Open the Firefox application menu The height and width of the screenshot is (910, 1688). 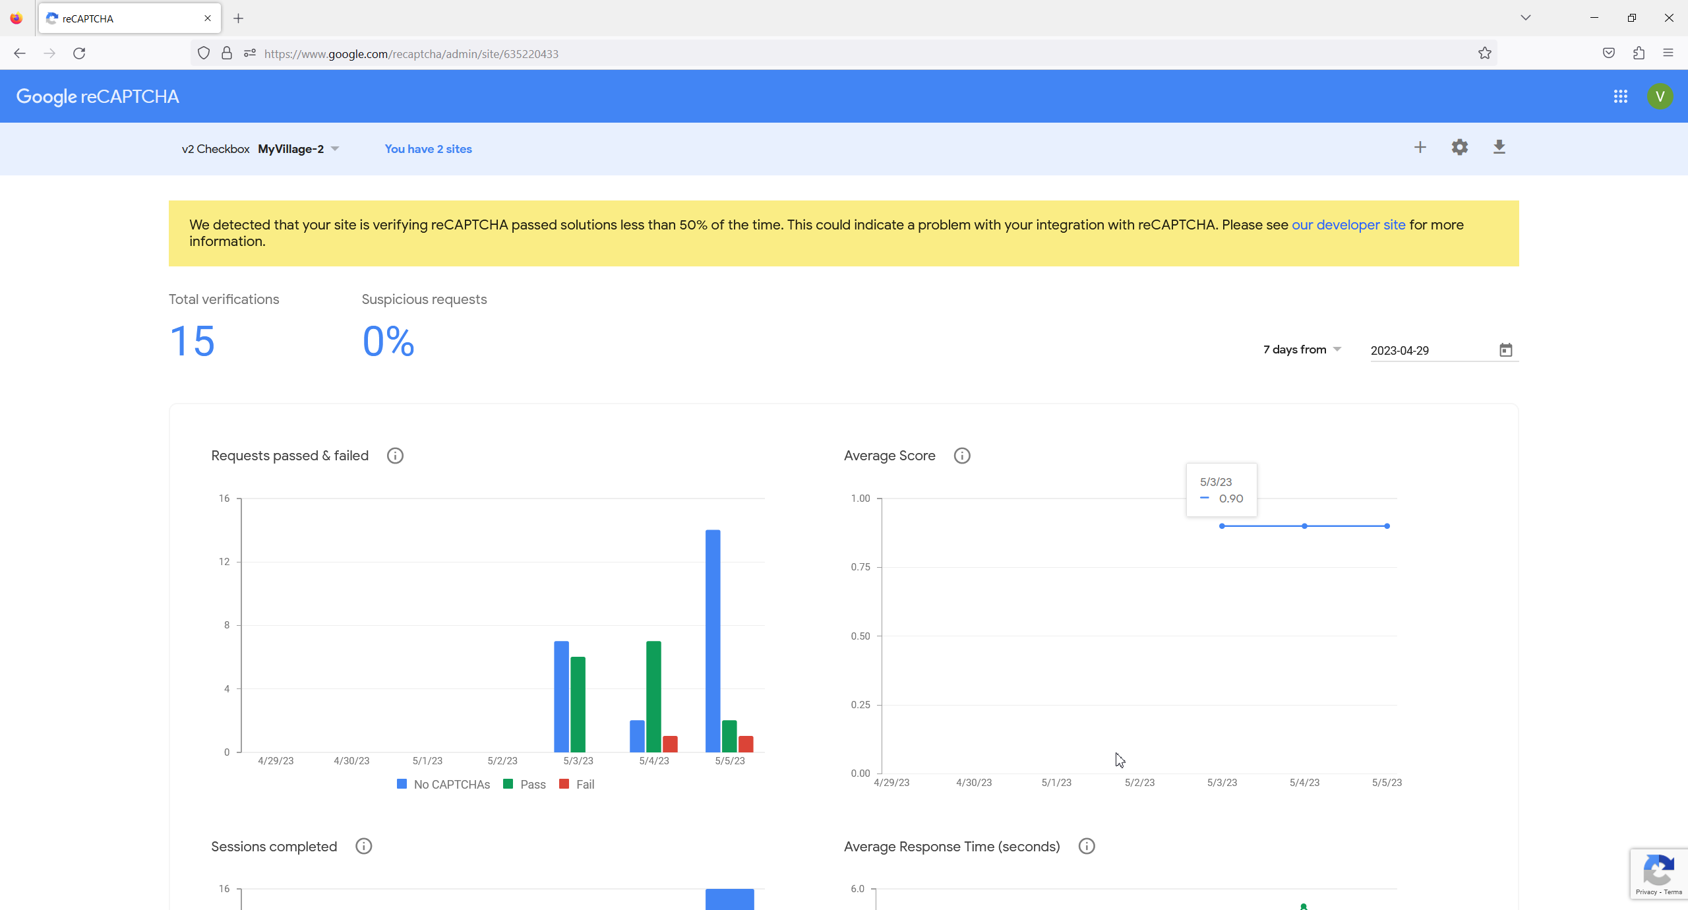click(x=1668, y=53)
